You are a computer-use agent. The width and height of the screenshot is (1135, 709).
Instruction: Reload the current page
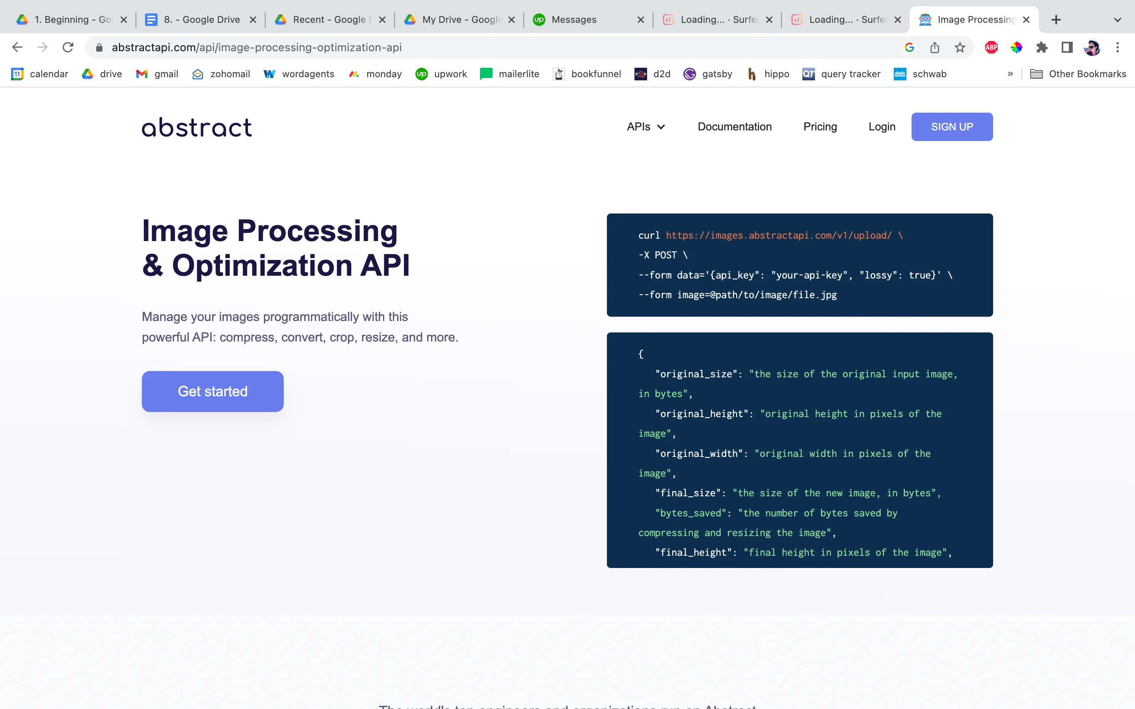[68, 47]
